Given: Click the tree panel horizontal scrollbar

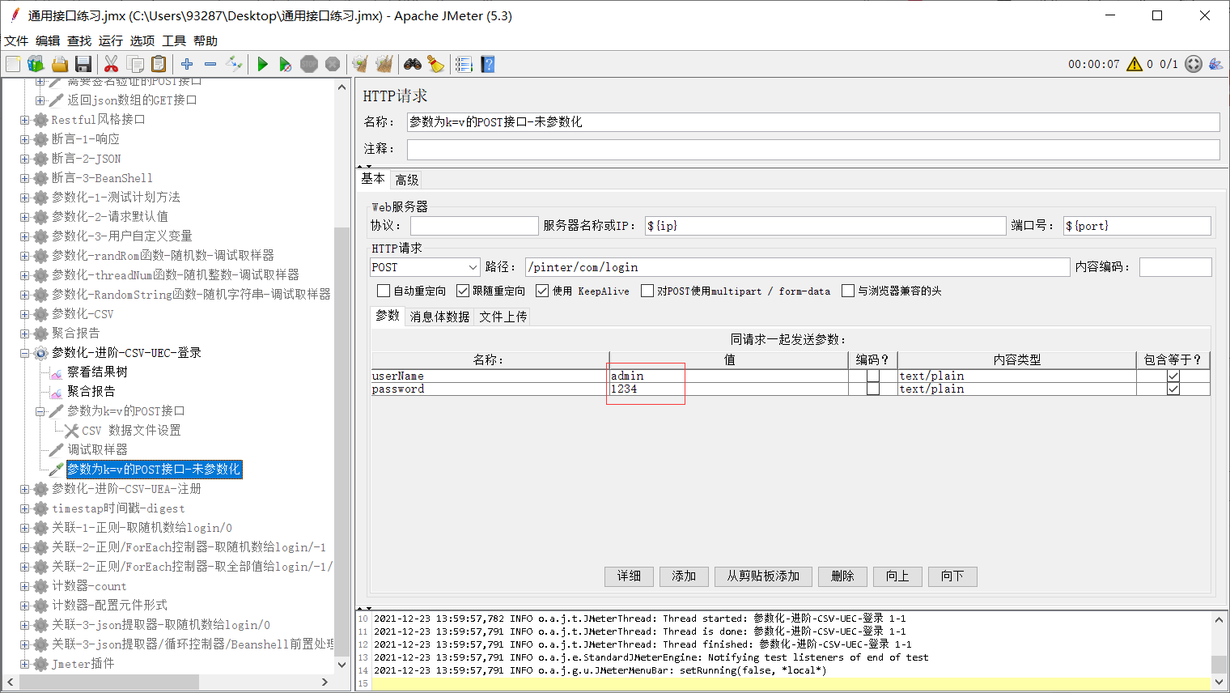Looking at the screenshot, I should click(109, 682).
